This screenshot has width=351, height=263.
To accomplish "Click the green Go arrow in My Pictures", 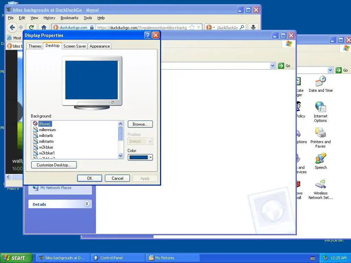I will pos(281,66).
